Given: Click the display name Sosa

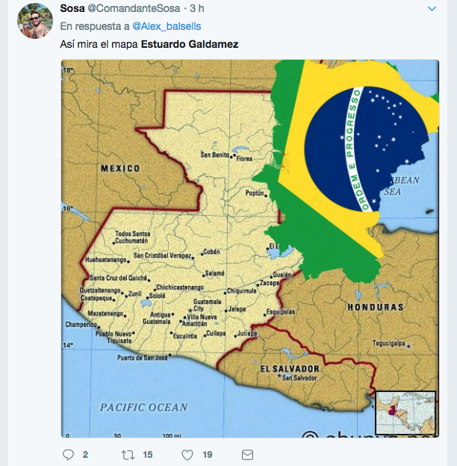Looking at the screenshot, I should (72, 9).
